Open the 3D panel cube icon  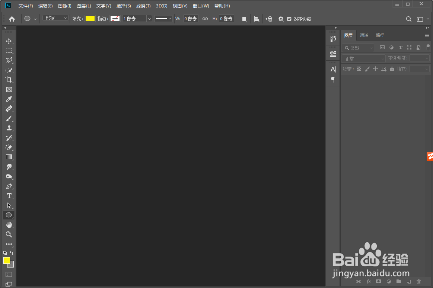click(x=333, y=54)
